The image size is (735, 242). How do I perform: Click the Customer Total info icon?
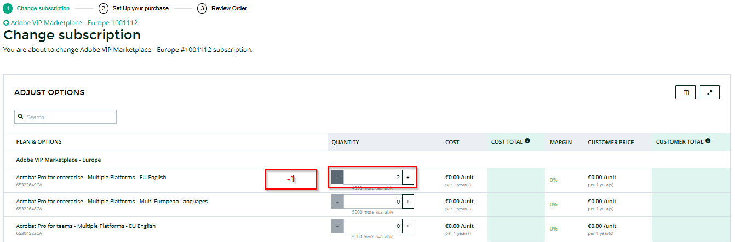coord(708,141)
